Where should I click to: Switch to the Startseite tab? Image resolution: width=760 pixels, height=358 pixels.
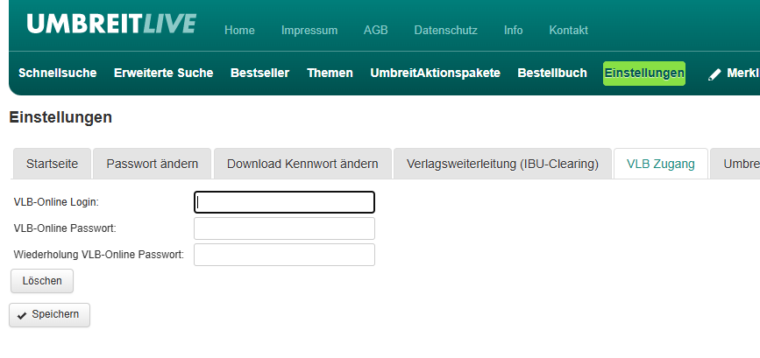pyautogui.click(x=52, y=164)
